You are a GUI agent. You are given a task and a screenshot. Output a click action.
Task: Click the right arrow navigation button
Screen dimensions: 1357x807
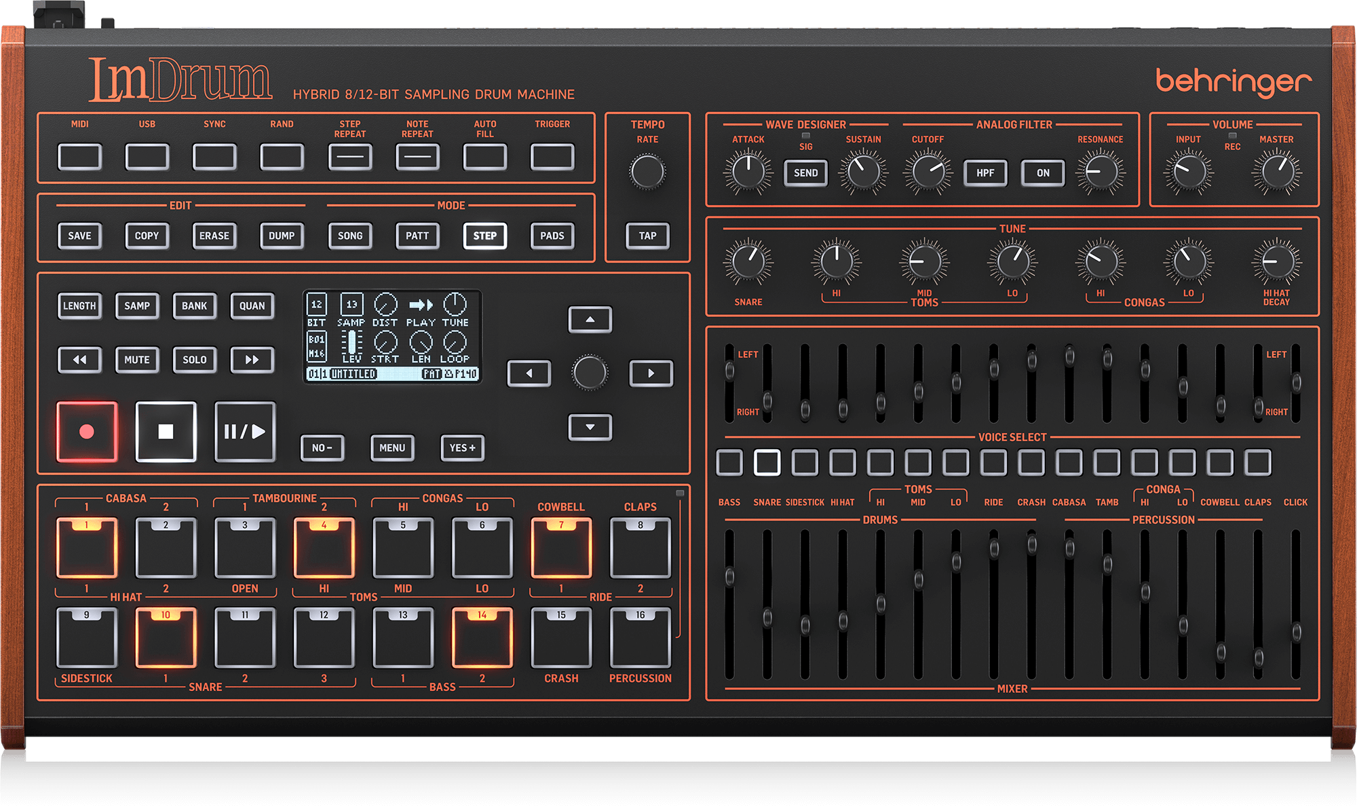651,373
